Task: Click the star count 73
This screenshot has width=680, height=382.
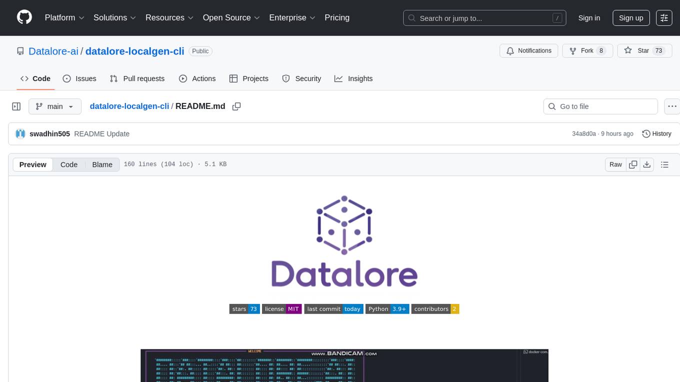Action: point(659,51)
